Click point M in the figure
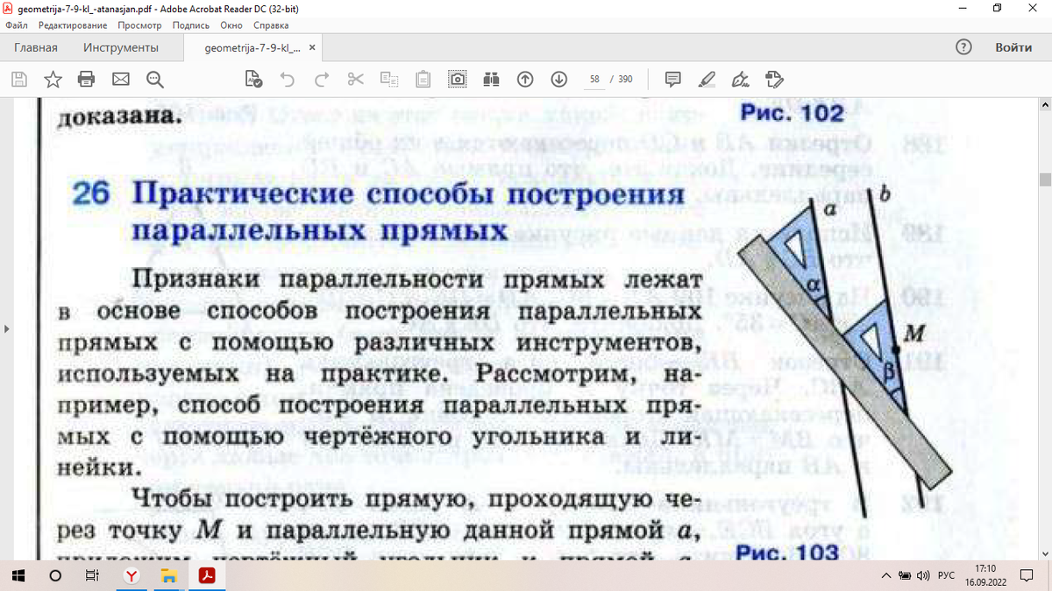The height and width of the screenshot is (591, 1052). pos(894,348)
